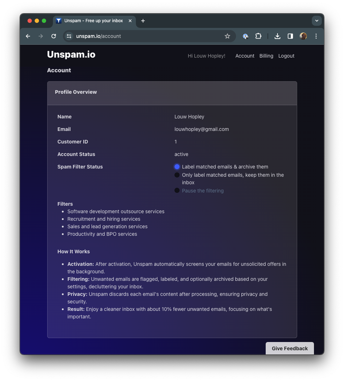Open the password manager extension icon

[x=245, y=36]
